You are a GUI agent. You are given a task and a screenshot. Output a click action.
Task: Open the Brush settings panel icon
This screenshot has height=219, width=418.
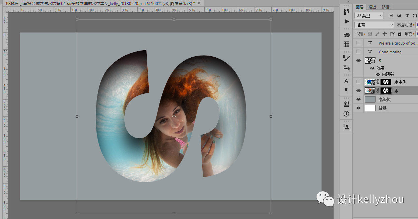346,58
